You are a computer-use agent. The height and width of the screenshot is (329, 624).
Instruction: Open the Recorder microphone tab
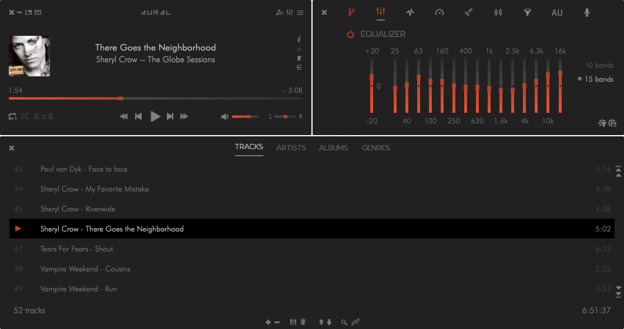point(586,12)
